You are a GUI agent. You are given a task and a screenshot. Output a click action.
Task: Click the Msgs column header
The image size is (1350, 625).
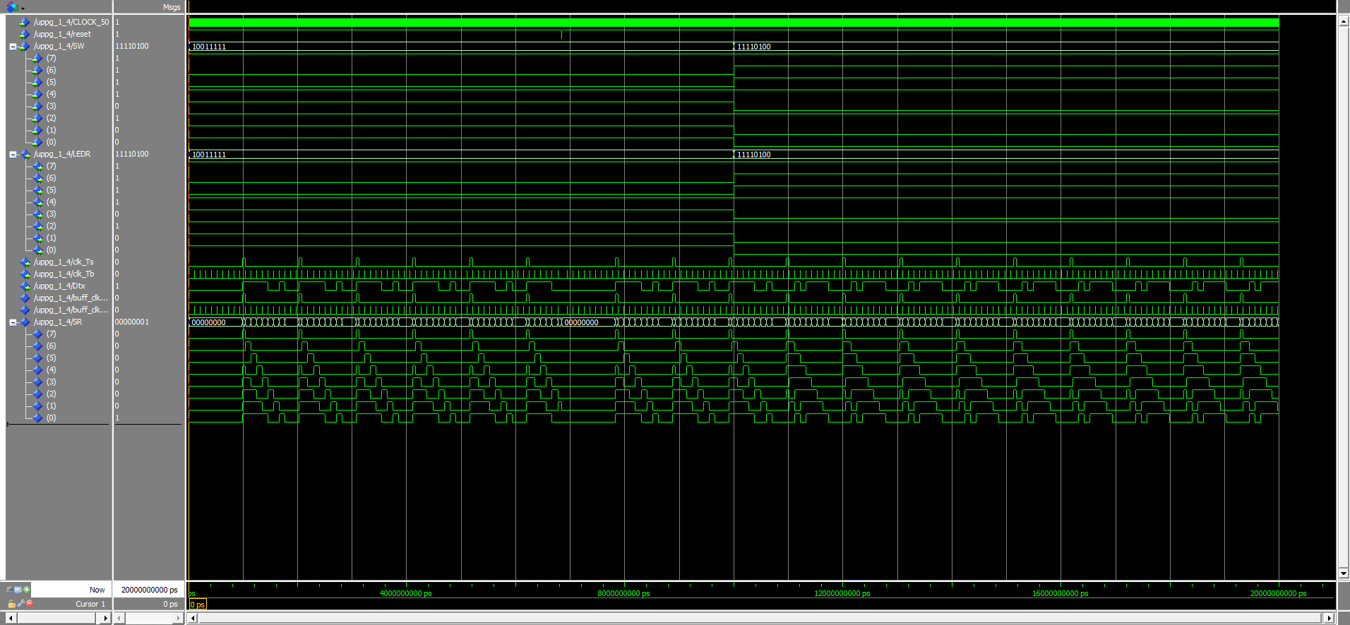pos(172,7)
